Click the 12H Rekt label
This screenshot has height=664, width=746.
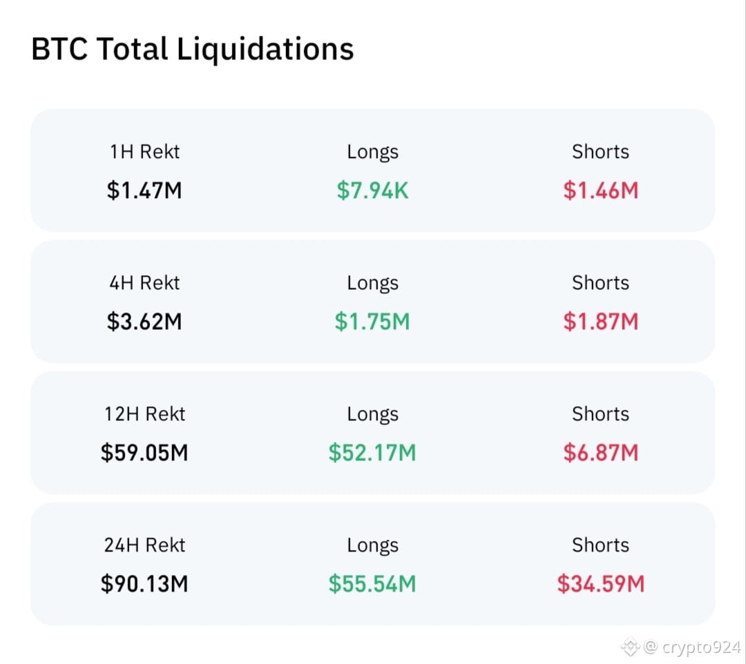pyautogui.click(x=144, y=414)
